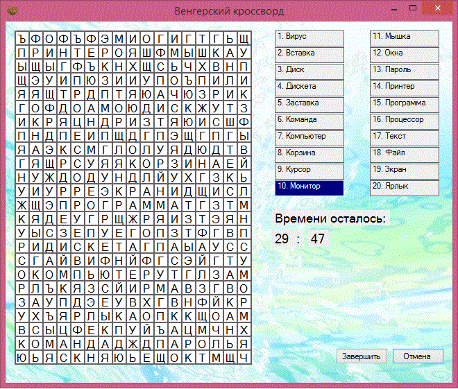Click letter Э starting ЭКРАН in grid

click(104, 191)
